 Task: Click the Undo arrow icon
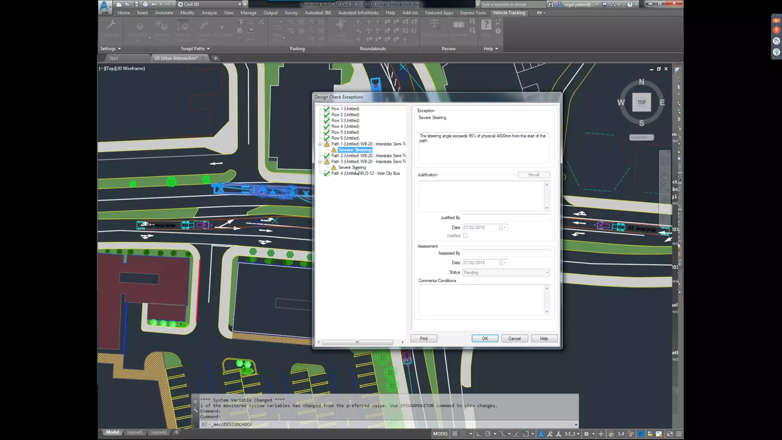click(x=154, y=4)
